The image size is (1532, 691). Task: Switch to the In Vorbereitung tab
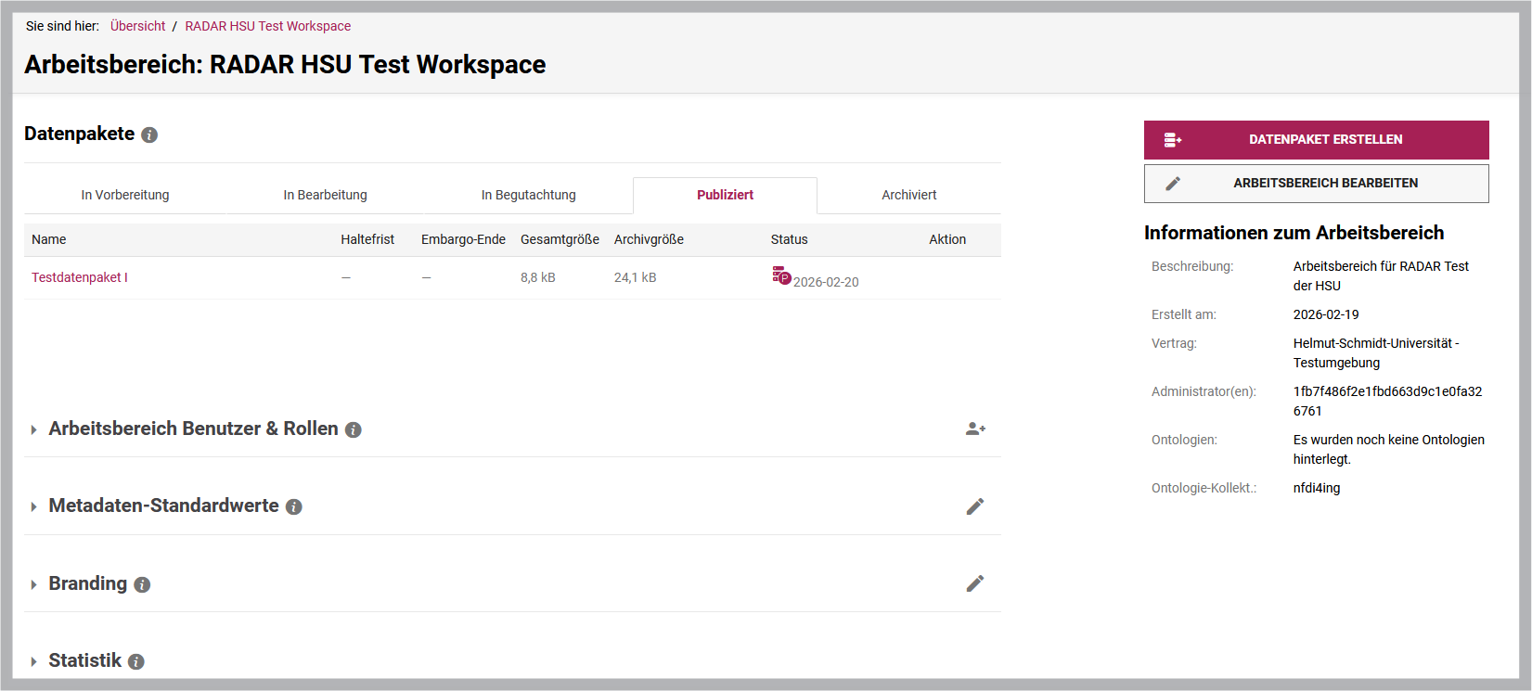point(125,195)
